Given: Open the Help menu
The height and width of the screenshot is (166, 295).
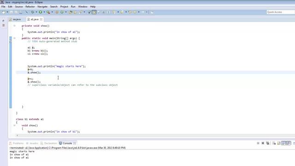Looking at the screenshot, I should coord(93,6).
